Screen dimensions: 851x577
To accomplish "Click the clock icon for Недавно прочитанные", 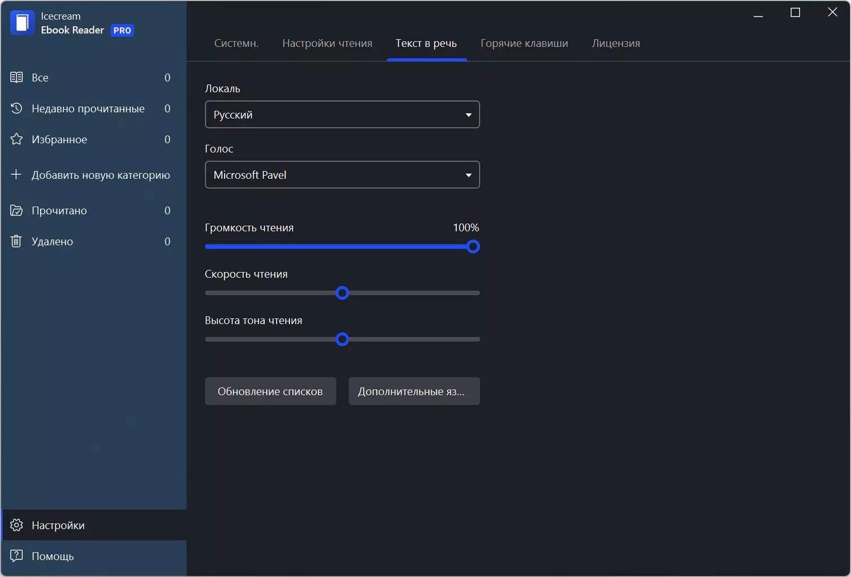I will click(x=16, y=108).
